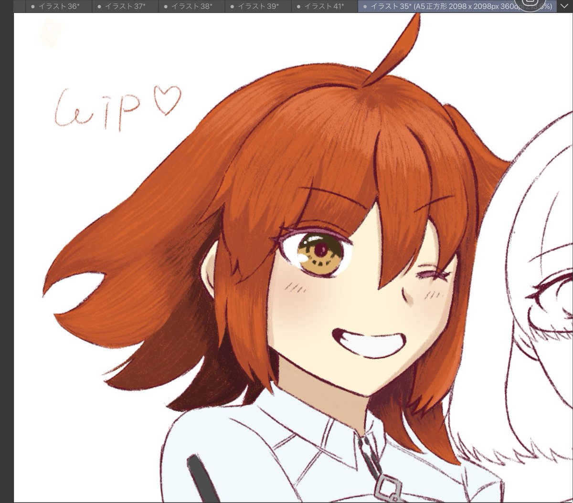
Task: Open the イラスト 38* canvas tab
Action: 191,6
